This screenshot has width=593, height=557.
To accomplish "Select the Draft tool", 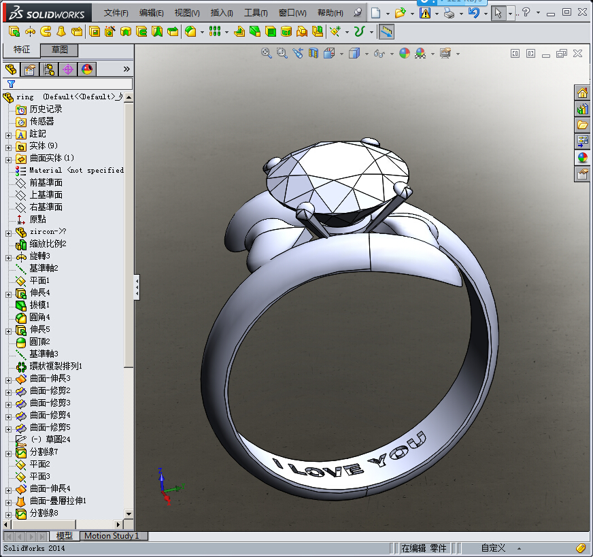I will 255,32.
